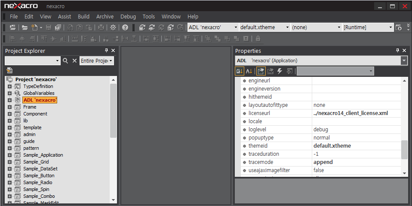Expand the Frame tree node
412x206 pixels.
[10, 107]
